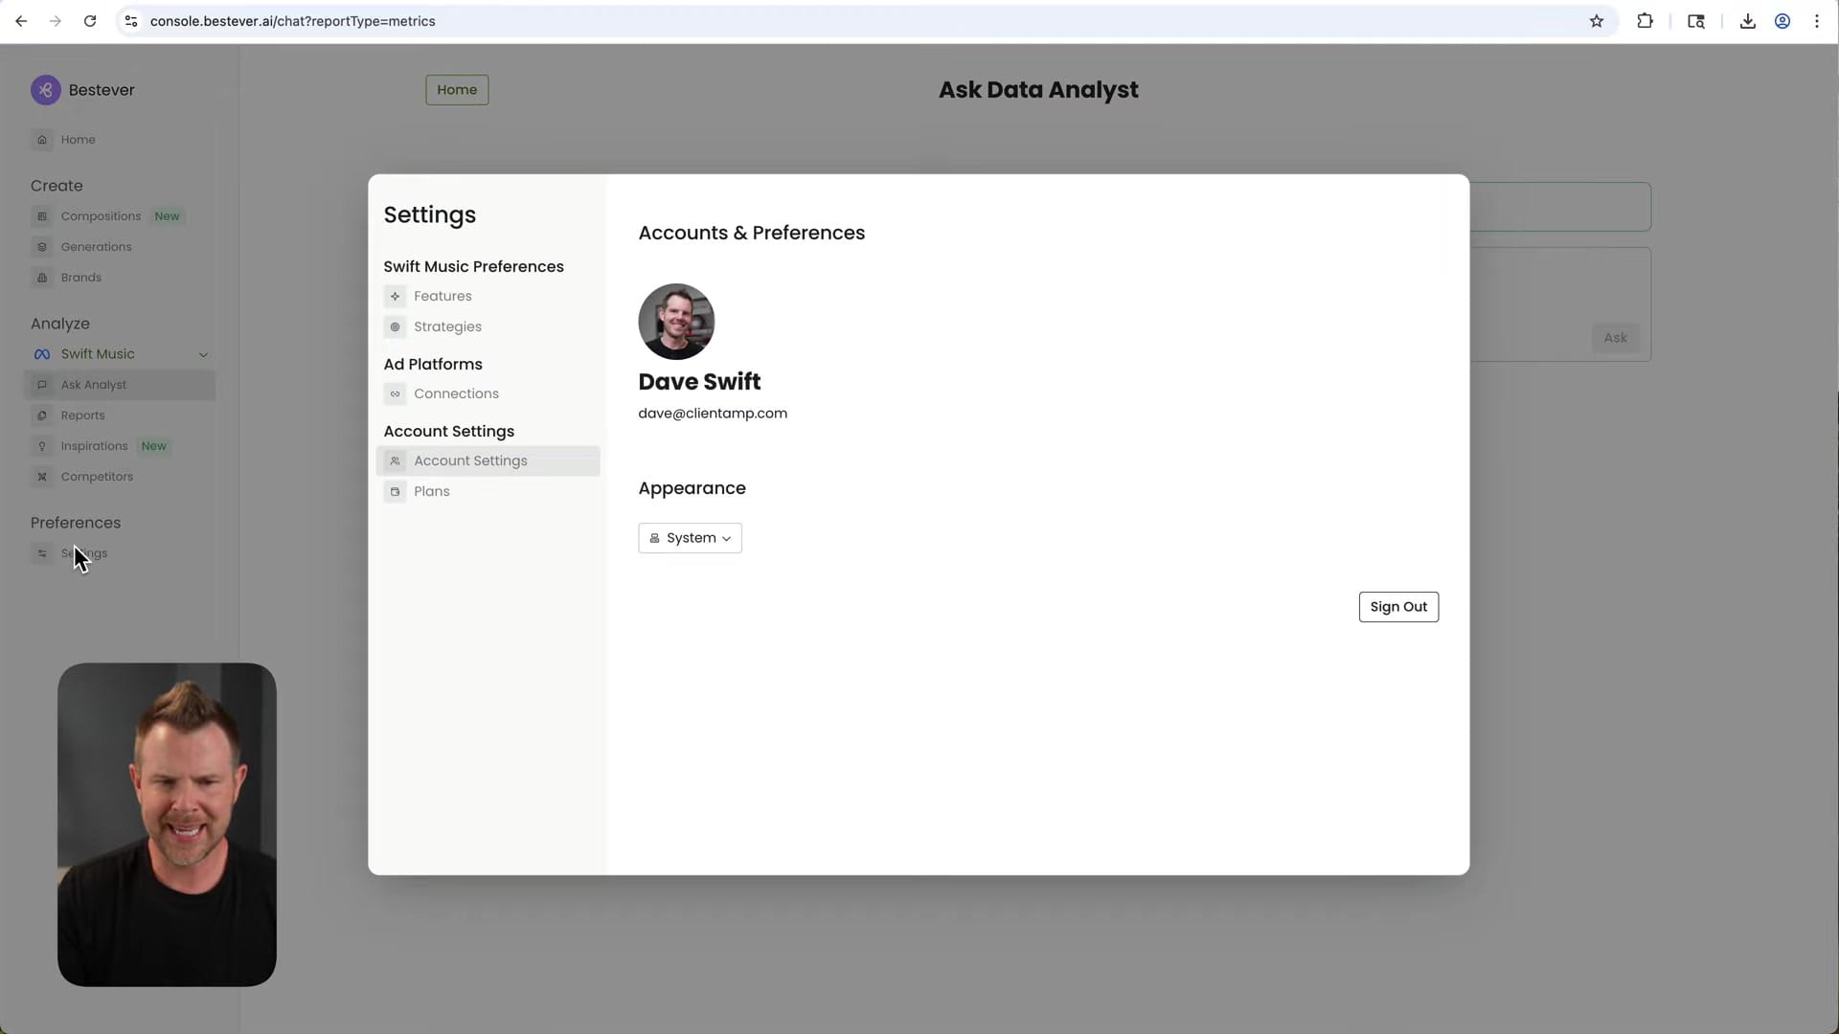
Task: Click the Plans icon in Settings
Action: click(395, 492)
